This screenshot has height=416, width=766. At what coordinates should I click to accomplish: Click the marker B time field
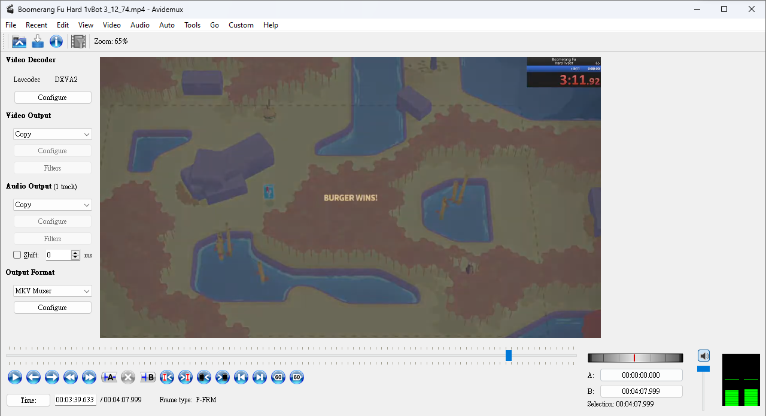(x=642, y=391)
